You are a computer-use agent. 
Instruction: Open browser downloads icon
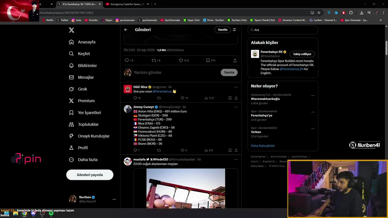362,13
